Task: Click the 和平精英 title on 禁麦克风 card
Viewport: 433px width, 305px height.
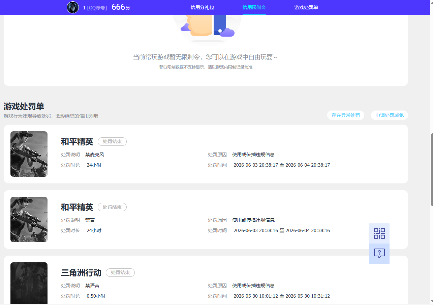Action: pyautogui.click(x=77, y=142)
